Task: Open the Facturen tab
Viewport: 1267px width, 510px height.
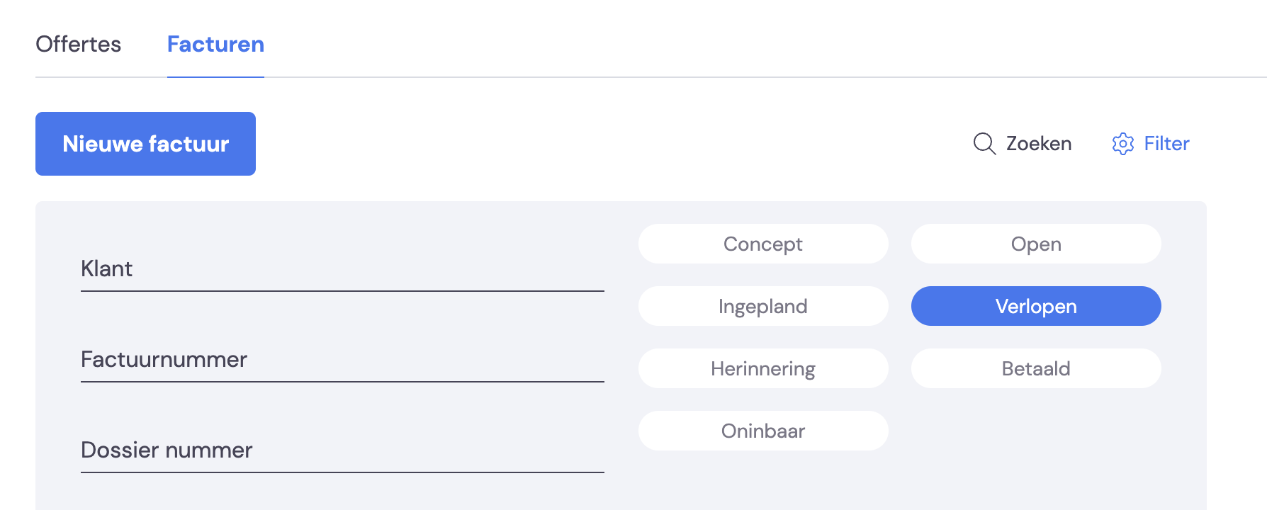Action: pos(215,44)
